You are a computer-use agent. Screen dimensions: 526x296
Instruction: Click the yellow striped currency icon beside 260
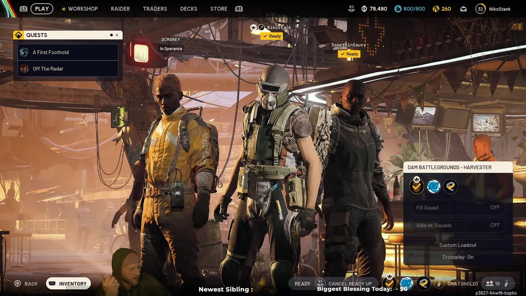pos(436,9)
